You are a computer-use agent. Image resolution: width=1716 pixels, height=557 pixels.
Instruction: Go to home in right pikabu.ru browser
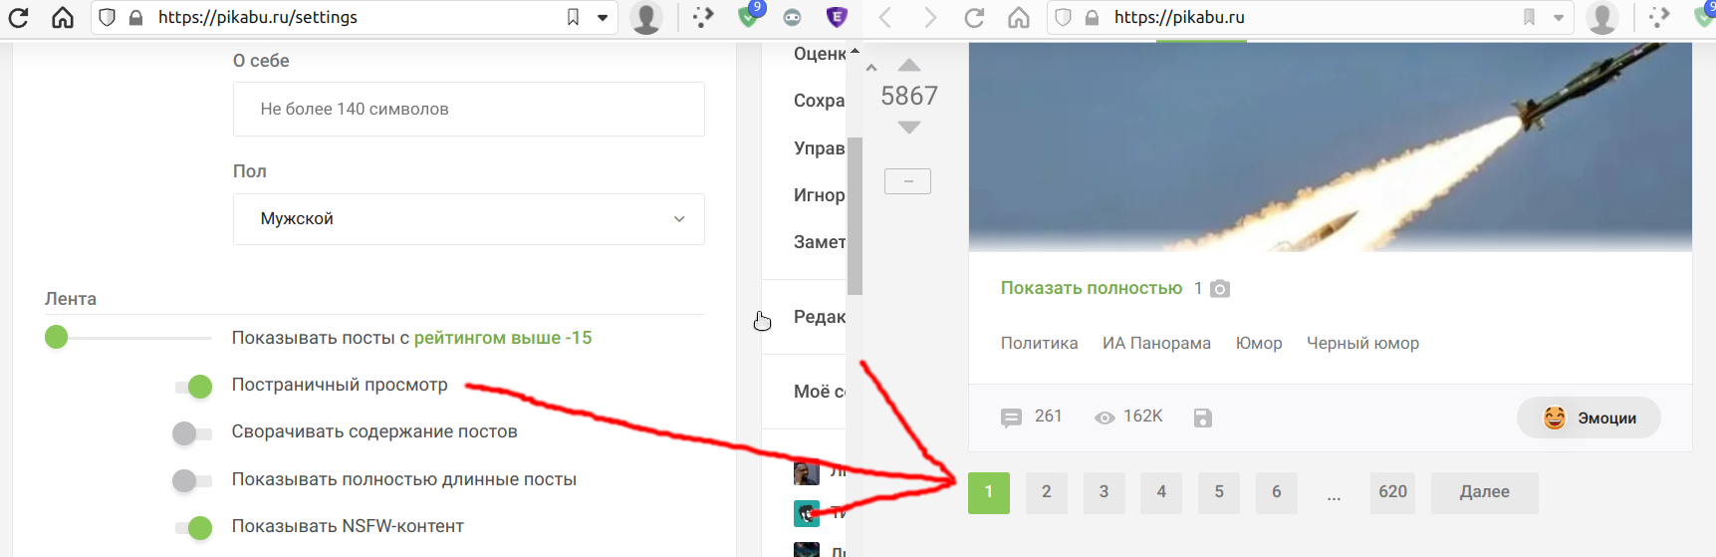1018,17
